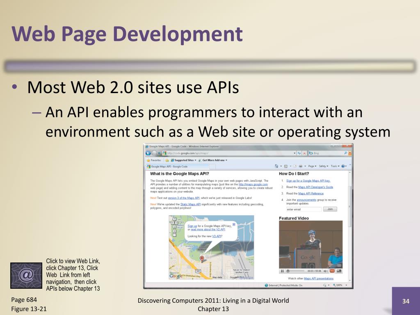This screenshot has height=315, width=420.
Task: Pause the featured video
Action: 282,271
